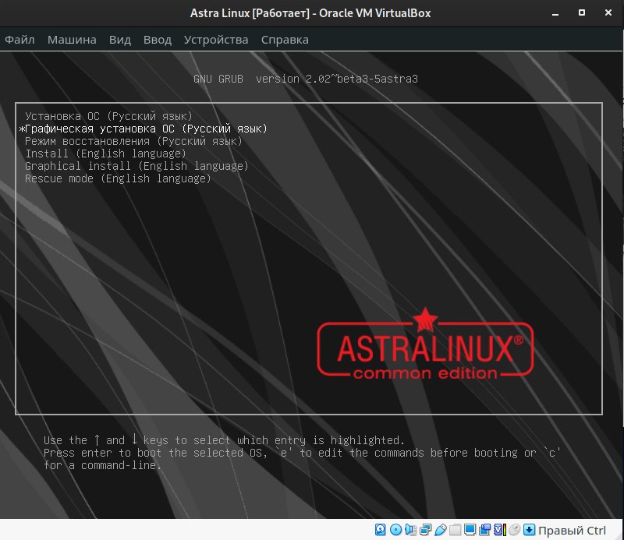Click the network adapters status icon
The width and height of the screenshot is (624, 540).
pos(425,530)
